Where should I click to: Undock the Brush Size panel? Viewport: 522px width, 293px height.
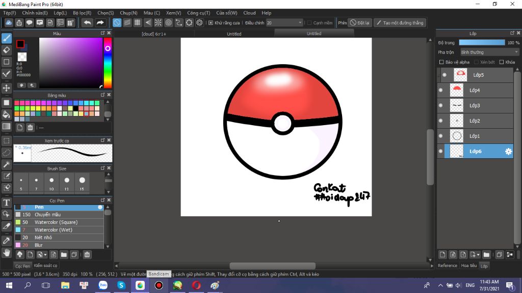pos(102,168)
